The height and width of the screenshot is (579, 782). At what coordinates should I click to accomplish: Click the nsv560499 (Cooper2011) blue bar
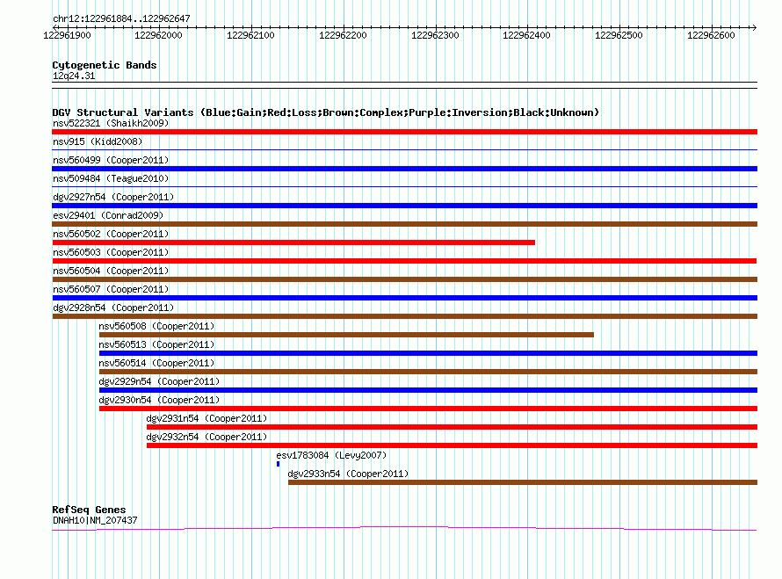point(404,169)
